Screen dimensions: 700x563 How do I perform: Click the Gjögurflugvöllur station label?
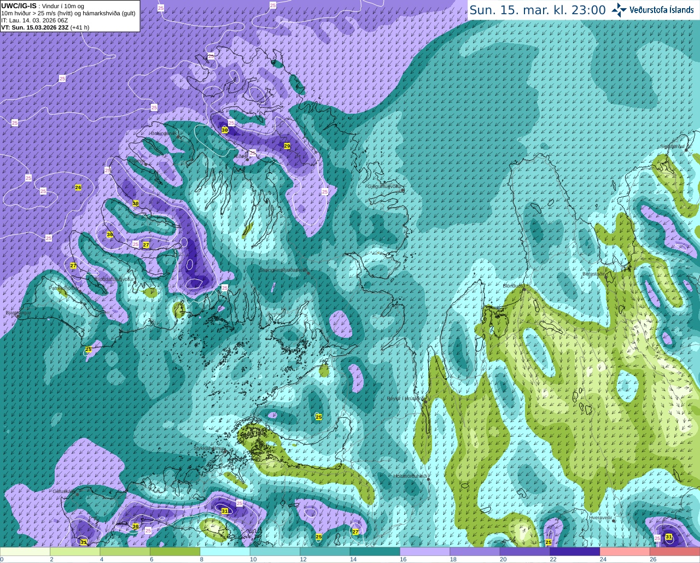click(x=385, y=186)
